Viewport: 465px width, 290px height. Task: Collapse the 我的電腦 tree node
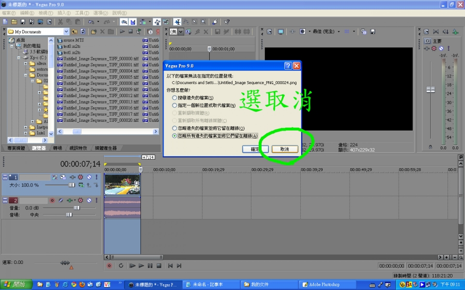(12, 45)
